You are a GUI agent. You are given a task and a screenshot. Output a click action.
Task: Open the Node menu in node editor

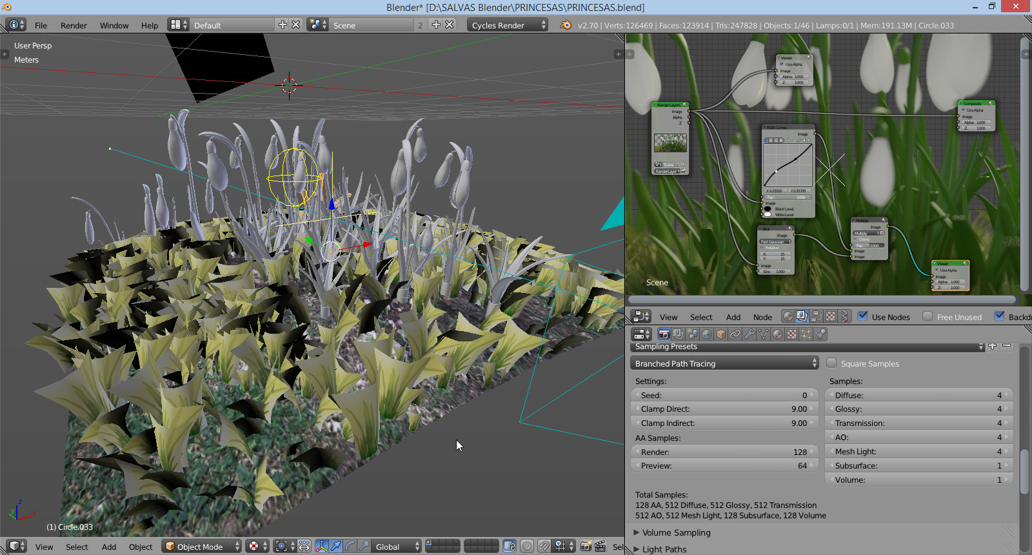tap(762, 317)
